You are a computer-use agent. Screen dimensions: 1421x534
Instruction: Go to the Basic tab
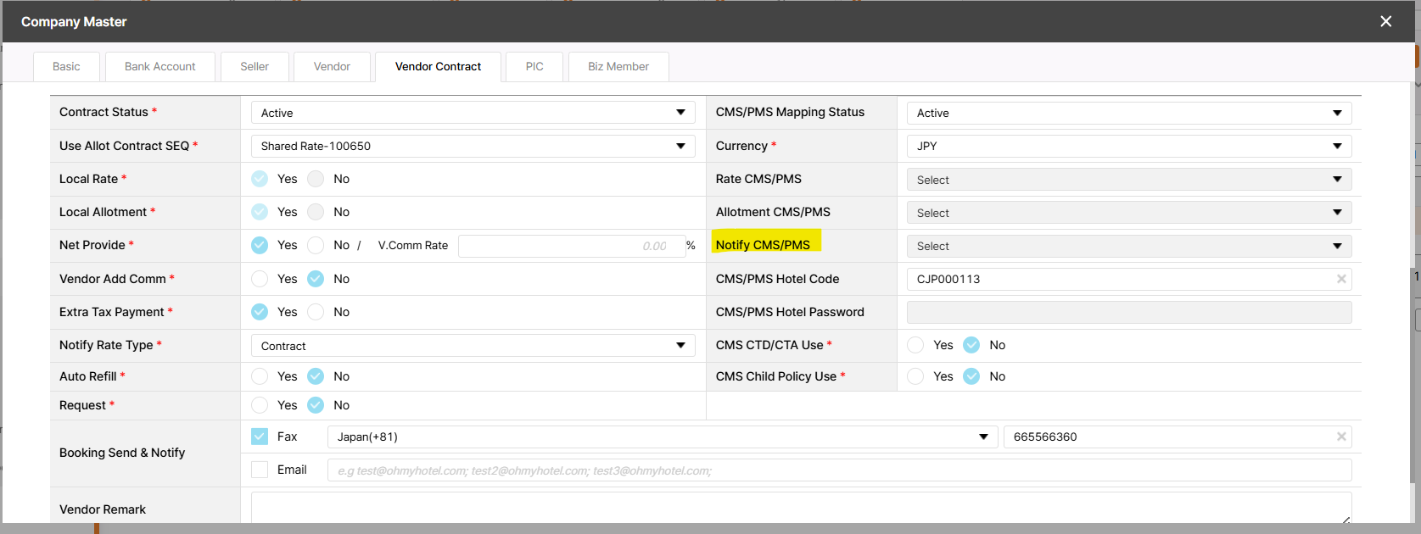(x=66, y=67)
